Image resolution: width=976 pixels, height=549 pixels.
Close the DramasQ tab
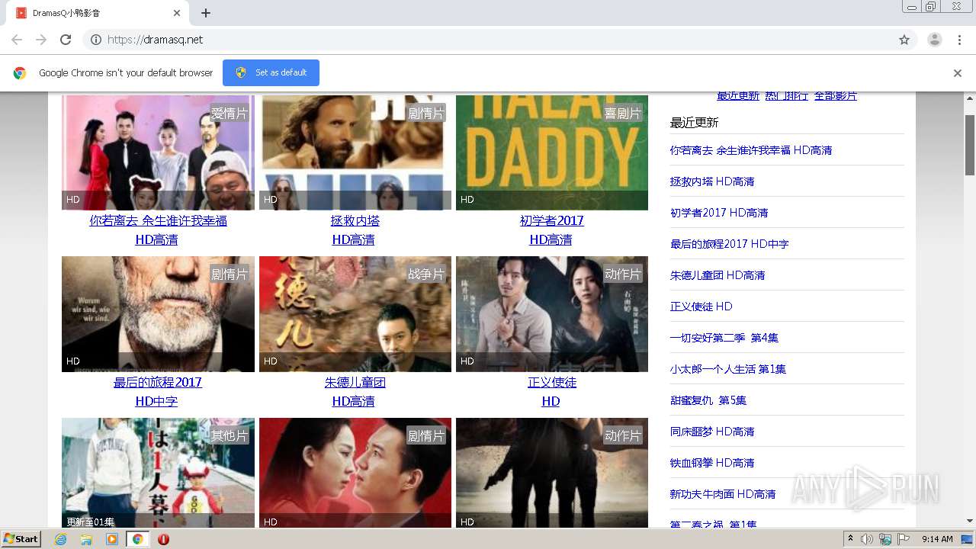coord(177,13)
